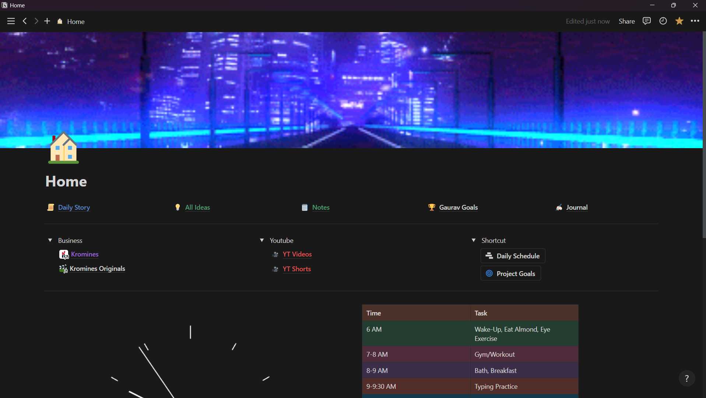The height and width of the screenshot is (398, 706).
Task: Click the trophy icon beside Gaurav Goals
Action: 432,207
